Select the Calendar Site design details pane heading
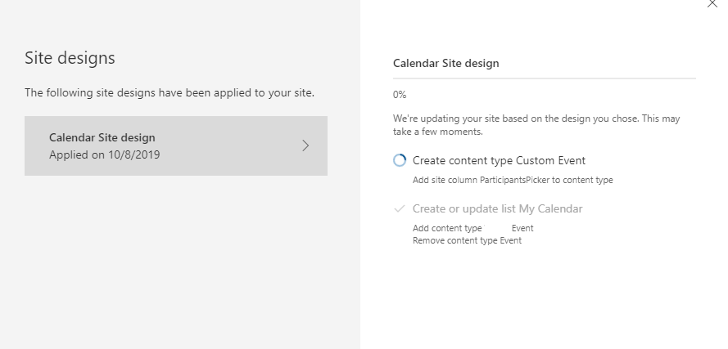728x349 pixels. point(445,62)
